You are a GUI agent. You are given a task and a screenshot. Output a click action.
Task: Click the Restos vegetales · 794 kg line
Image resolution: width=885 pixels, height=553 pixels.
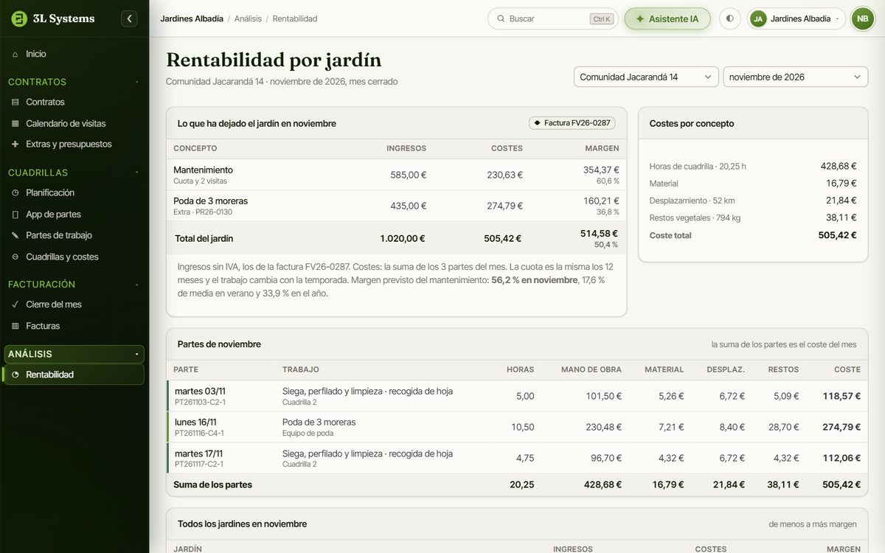click(x=753, y=218)
